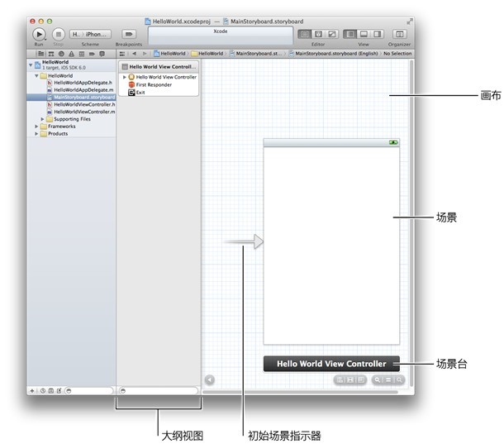
Task: Click the navigator filter search field
Action: pos(89,389)
